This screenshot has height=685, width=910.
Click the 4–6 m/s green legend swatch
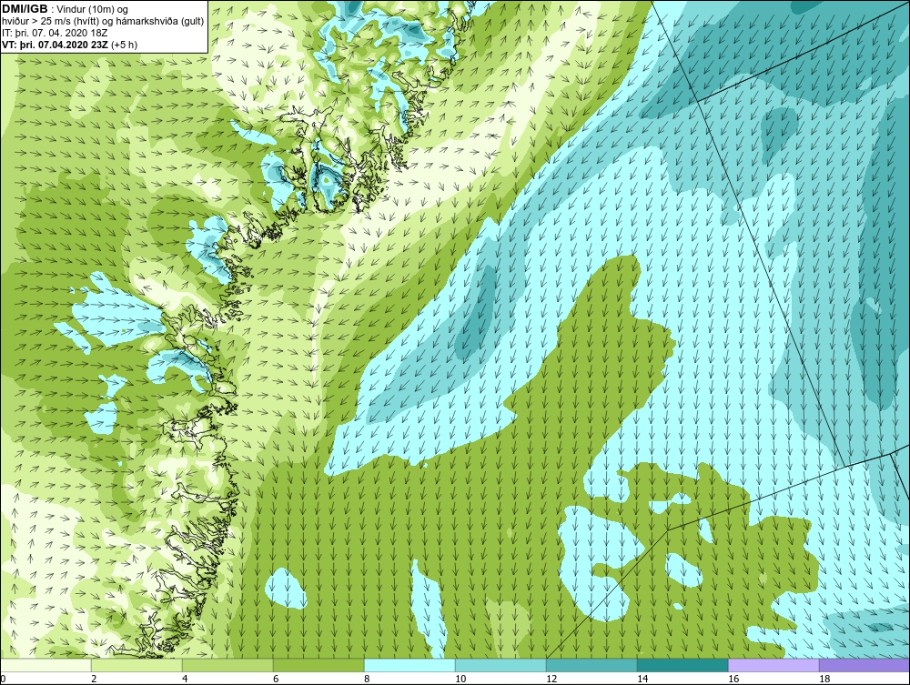point(227,665)
